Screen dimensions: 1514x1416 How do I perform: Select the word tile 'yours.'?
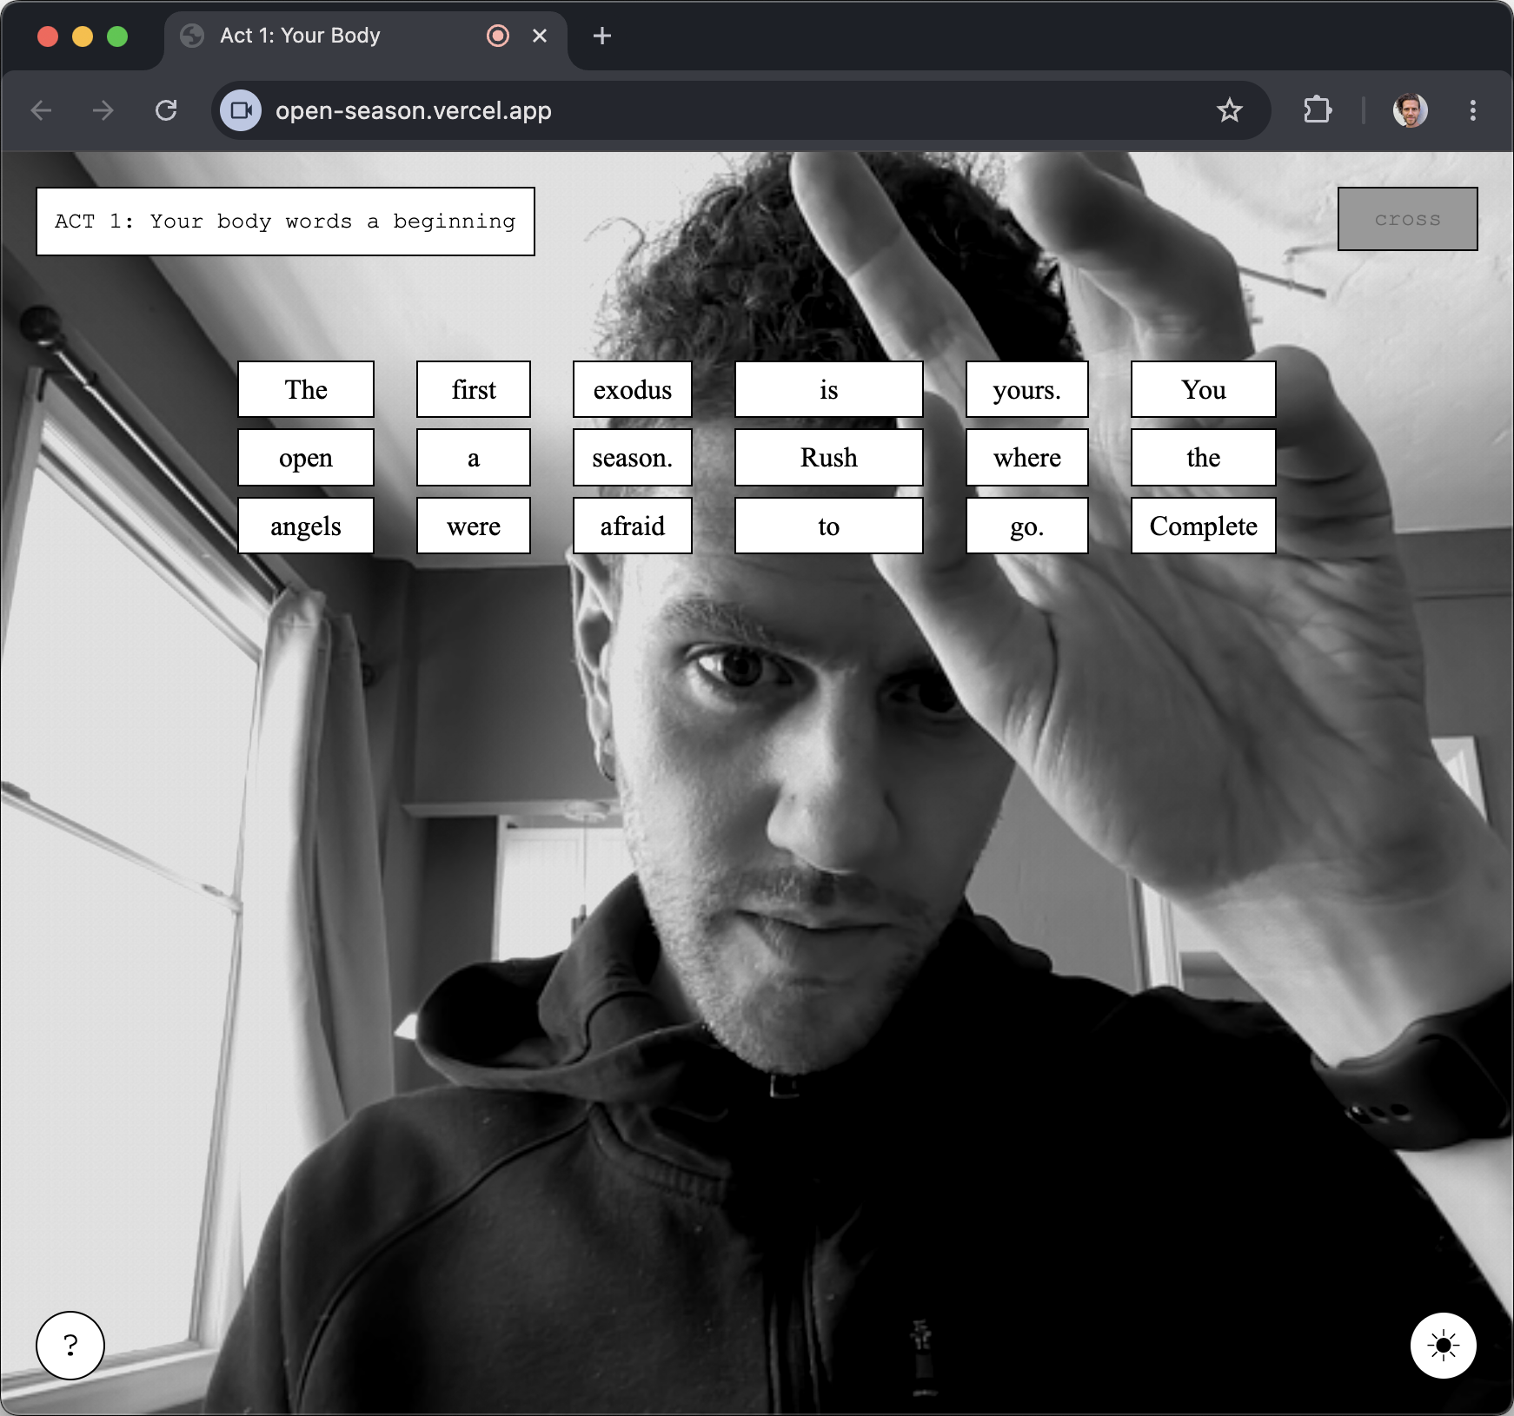[1027, 389]
